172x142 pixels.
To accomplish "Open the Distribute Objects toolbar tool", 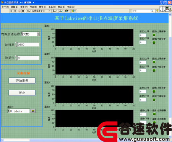I will pos(61,11).
